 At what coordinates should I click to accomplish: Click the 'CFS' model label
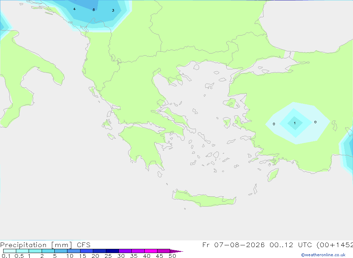(84, 245)
